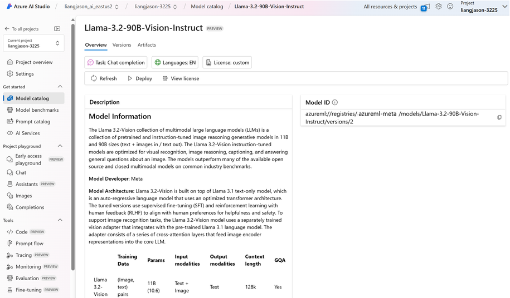Click the Code brackets icon
Image resolution: width=510 pixels, height=298 pixels.
pyautogui.click(x=10, y=232)
